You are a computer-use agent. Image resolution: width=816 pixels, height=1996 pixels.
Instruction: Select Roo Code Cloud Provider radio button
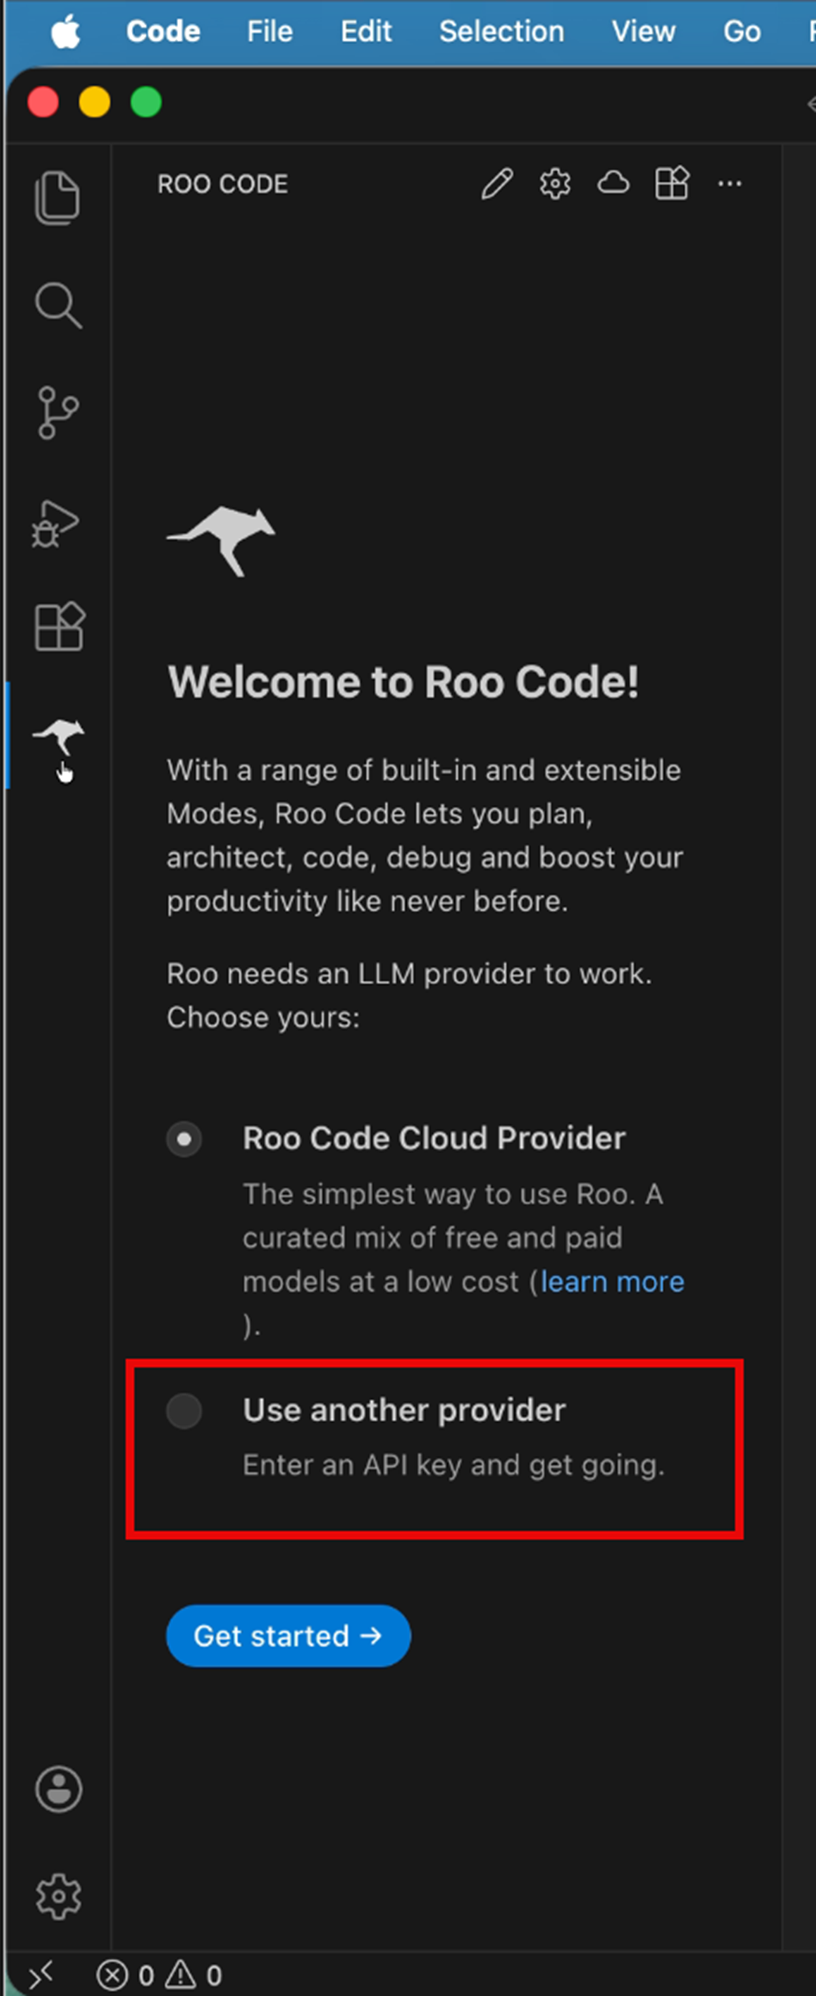click(x=184, y=1139)
